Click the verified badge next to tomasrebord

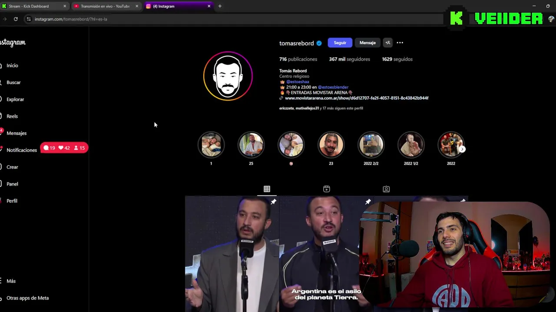[319, 43]
